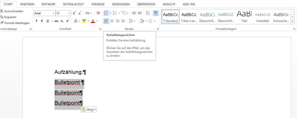Expand the (Strg) paste options dropdown
The width and height of the screenshot is (297, 118).
pyautogui.click(x=95, y=110)
